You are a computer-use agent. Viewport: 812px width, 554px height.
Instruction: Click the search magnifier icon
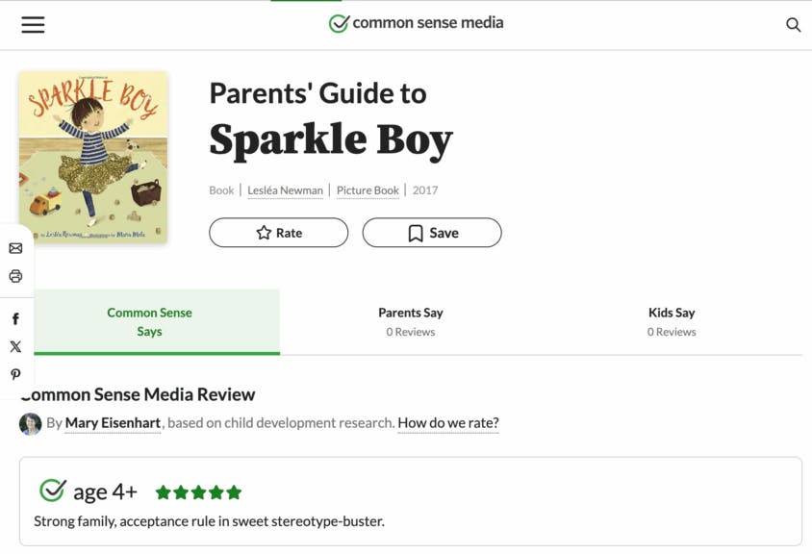(x=793, y=25)
